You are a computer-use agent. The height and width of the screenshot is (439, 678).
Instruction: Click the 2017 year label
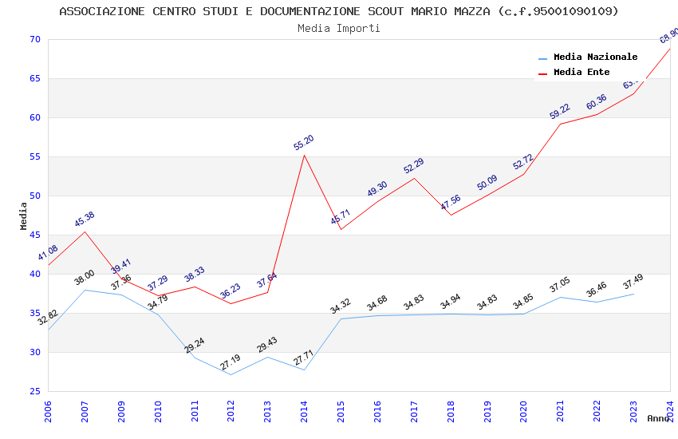(x=414, y=411)
